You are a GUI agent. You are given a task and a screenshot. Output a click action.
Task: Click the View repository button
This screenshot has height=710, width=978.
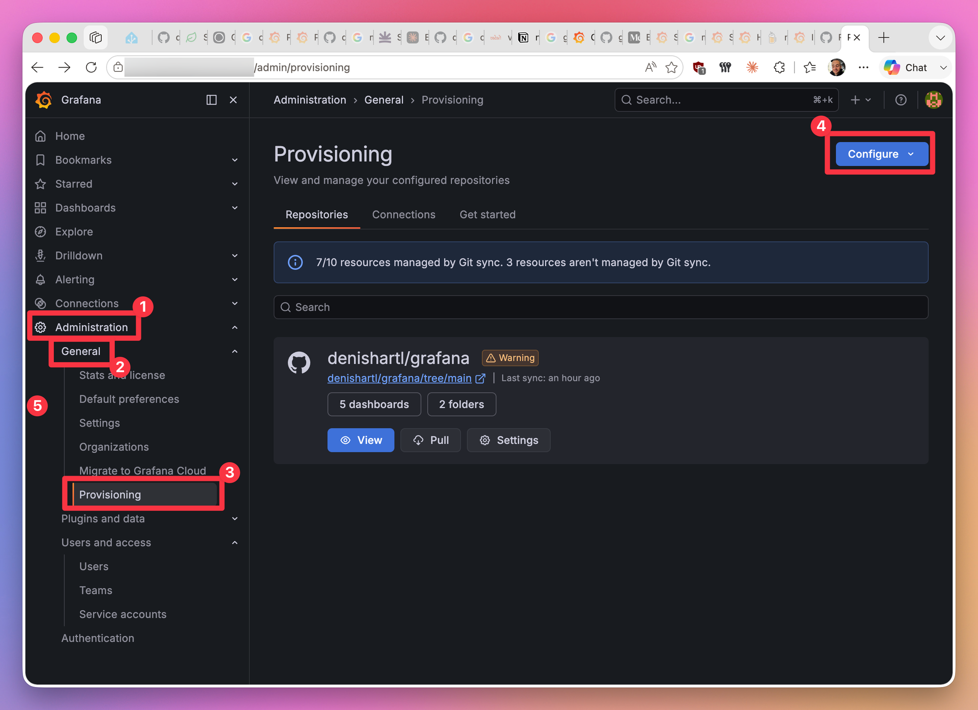point(361,440)
